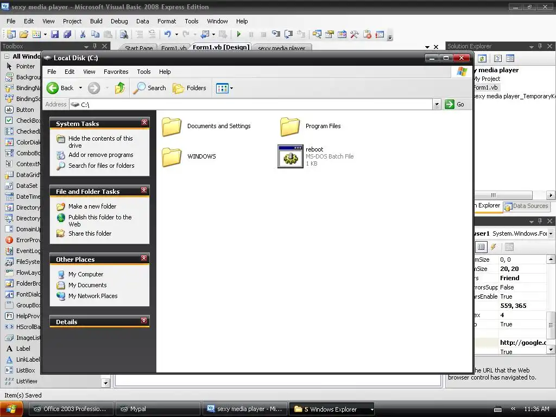Open Properties object selector dropdown
This screenshot has width=556, height=417.
coord(551,233)
